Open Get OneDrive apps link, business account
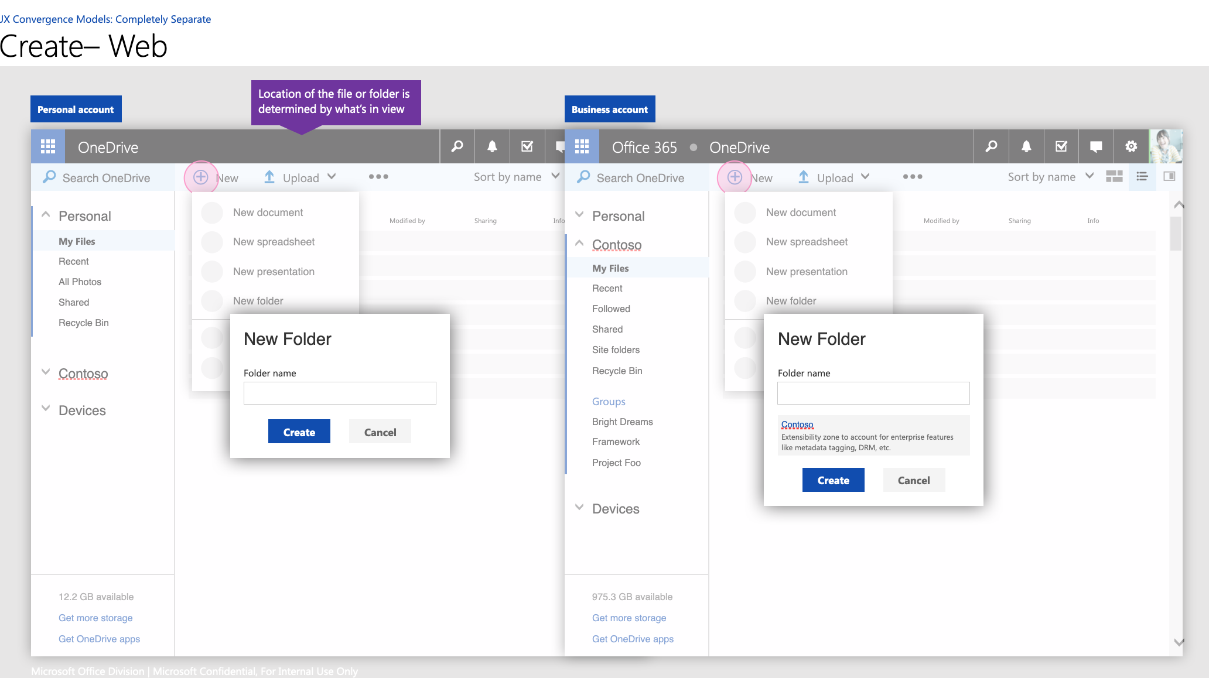Image resolution: width=1209 pixels, height=678 pixels. point(633,639)
